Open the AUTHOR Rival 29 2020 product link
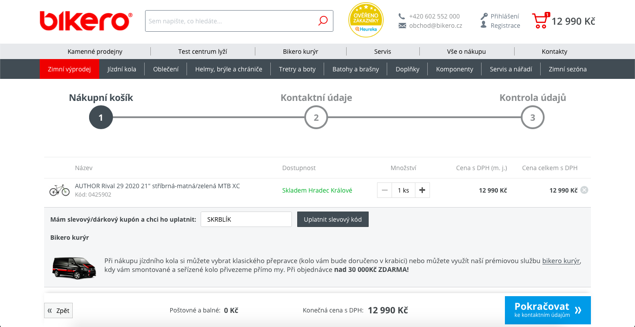This screenshot has width=635, height=327. [157, 186]
